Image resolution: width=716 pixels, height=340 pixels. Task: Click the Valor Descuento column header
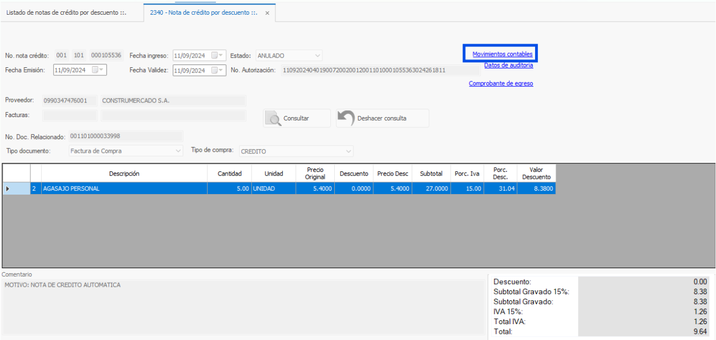click(x=536, y=173)
